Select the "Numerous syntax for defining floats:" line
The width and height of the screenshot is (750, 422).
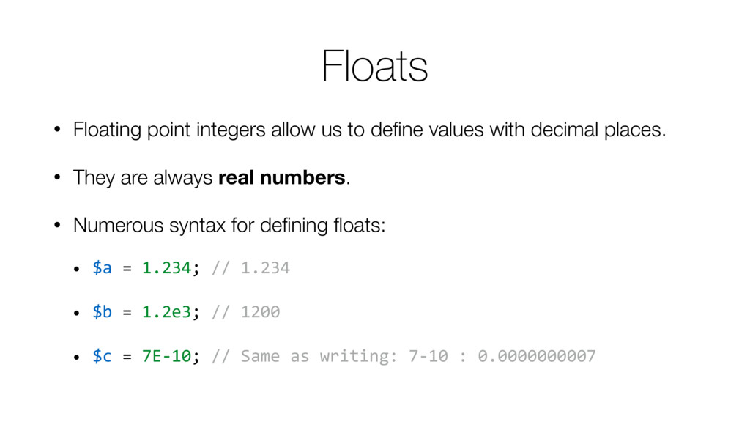point(229,226)
